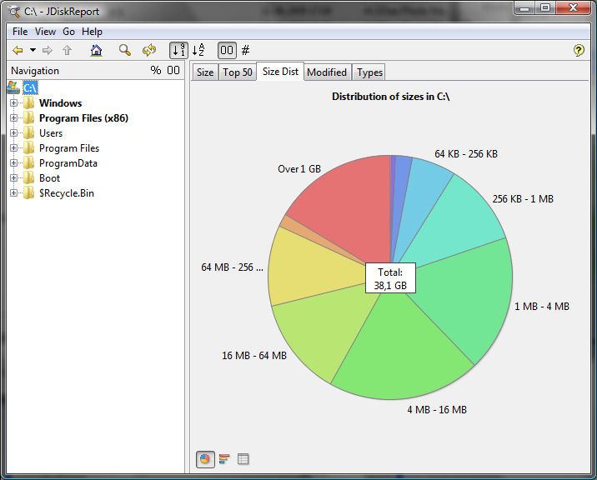597x480 pixels.
Task: Expand the ProgramData folder node
Action: coord(13,163)
